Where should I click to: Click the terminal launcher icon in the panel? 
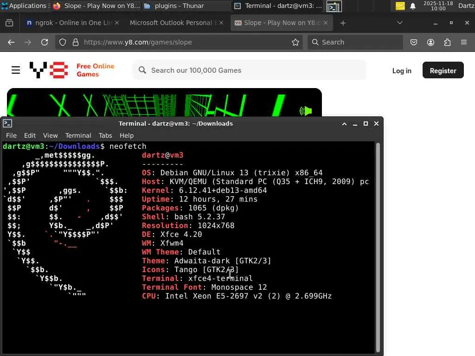click(334, 6)
